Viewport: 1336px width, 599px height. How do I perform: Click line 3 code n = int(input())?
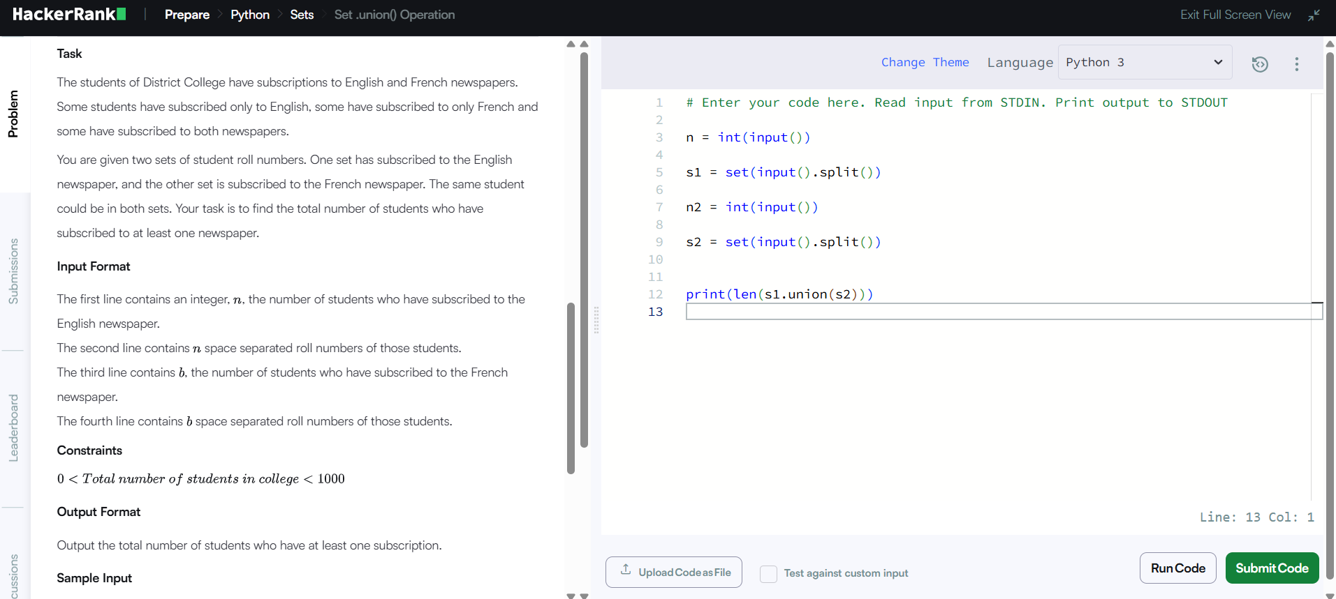tap(748, 137)
